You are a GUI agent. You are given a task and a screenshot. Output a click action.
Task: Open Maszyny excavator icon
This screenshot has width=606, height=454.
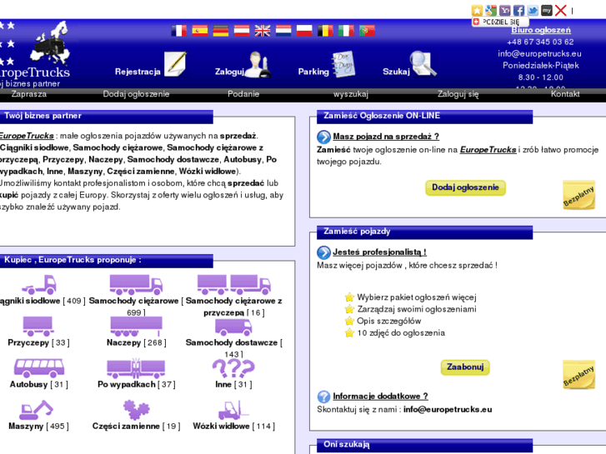click(36, 410)
